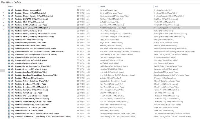Image resolution: width=200 pixels, height=119 pixels.
Task: Click file icon of 'BIG PLANS (Official Music Video)'
Action: click(9, 19)
